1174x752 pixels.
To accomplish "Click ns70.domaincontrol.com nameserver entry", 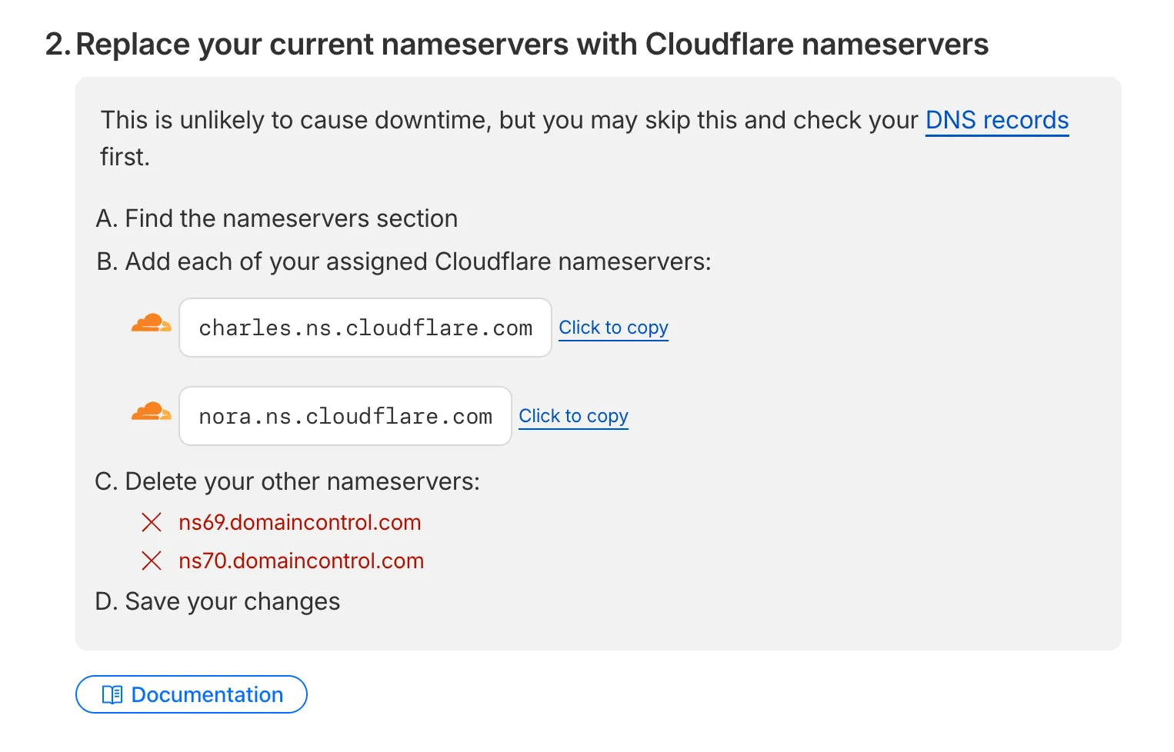I will [302, 561].
